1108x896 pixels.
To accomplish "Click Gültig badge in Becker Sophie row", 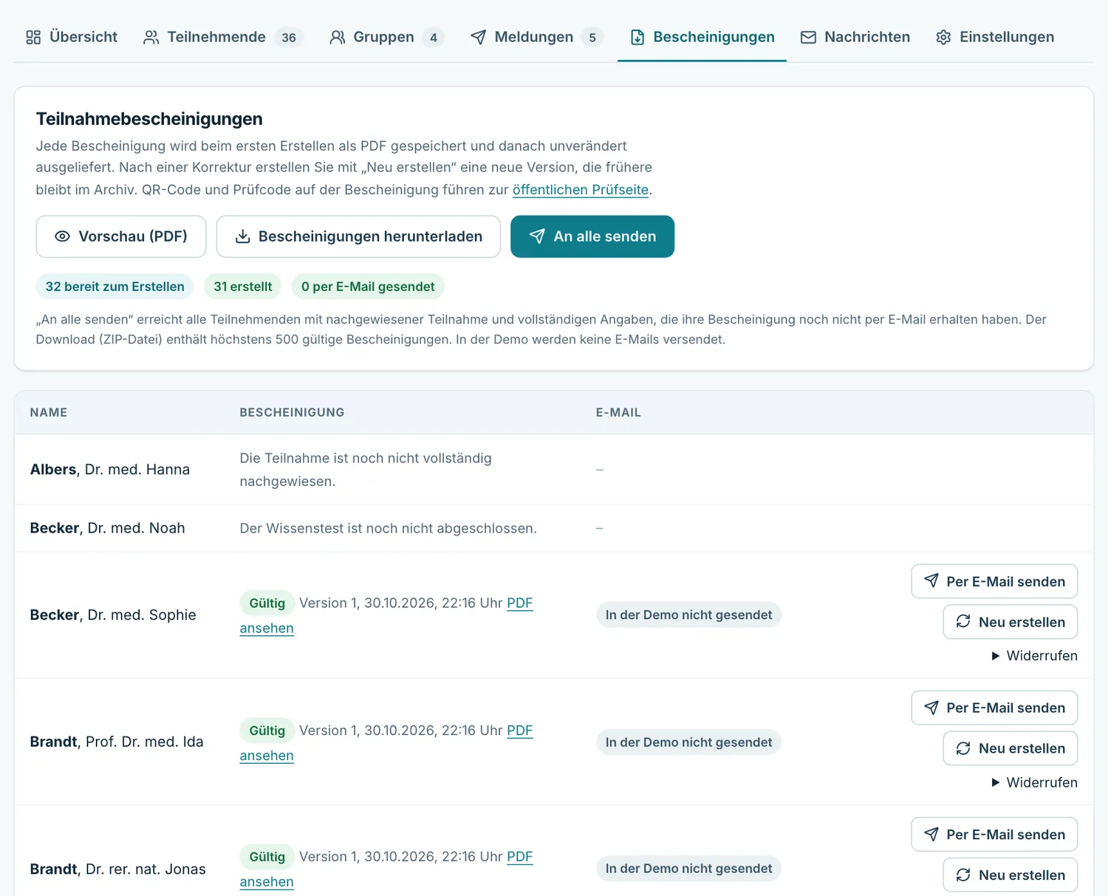I will coord(267,603).
